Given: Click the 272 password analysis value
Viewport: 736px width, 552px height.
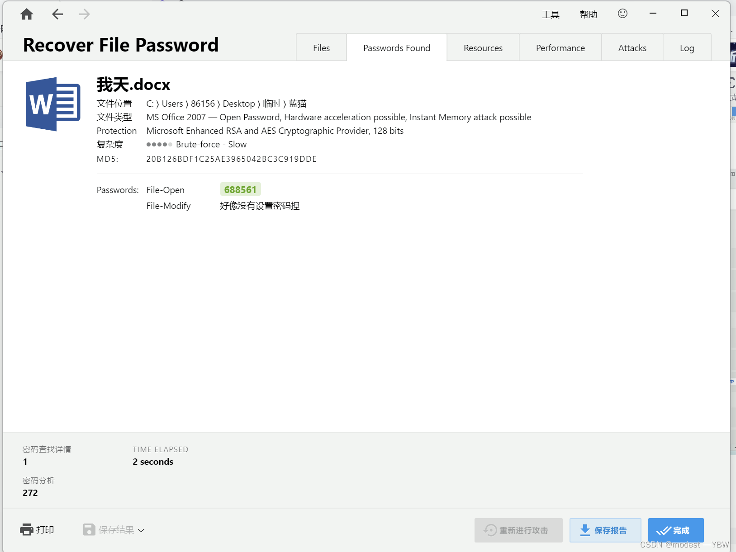Looking at the screenshot, I should point(30,493).
